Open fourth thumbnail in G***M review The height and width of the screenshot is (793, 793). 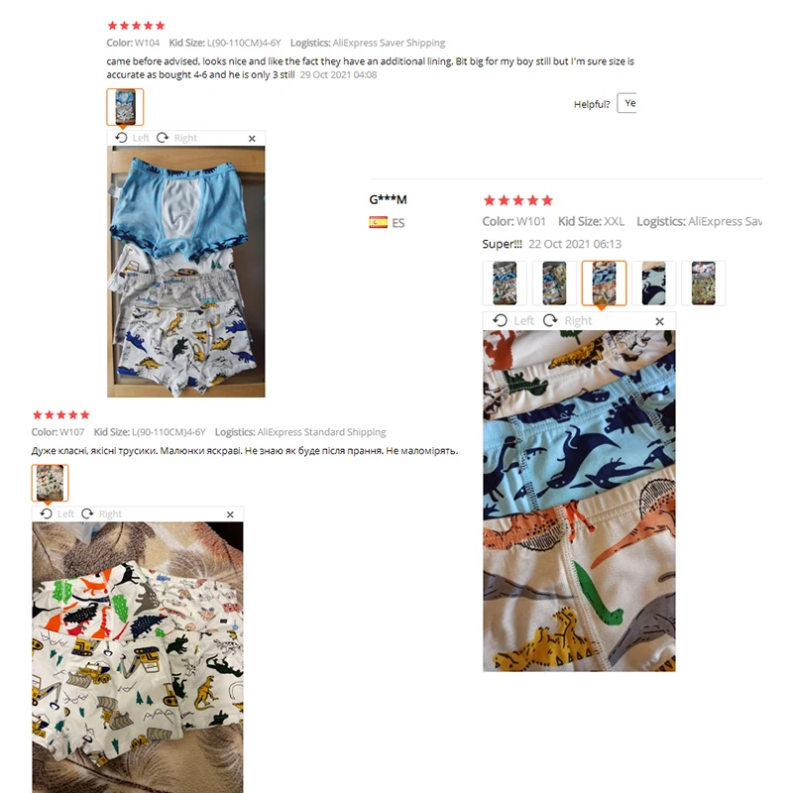653,283
